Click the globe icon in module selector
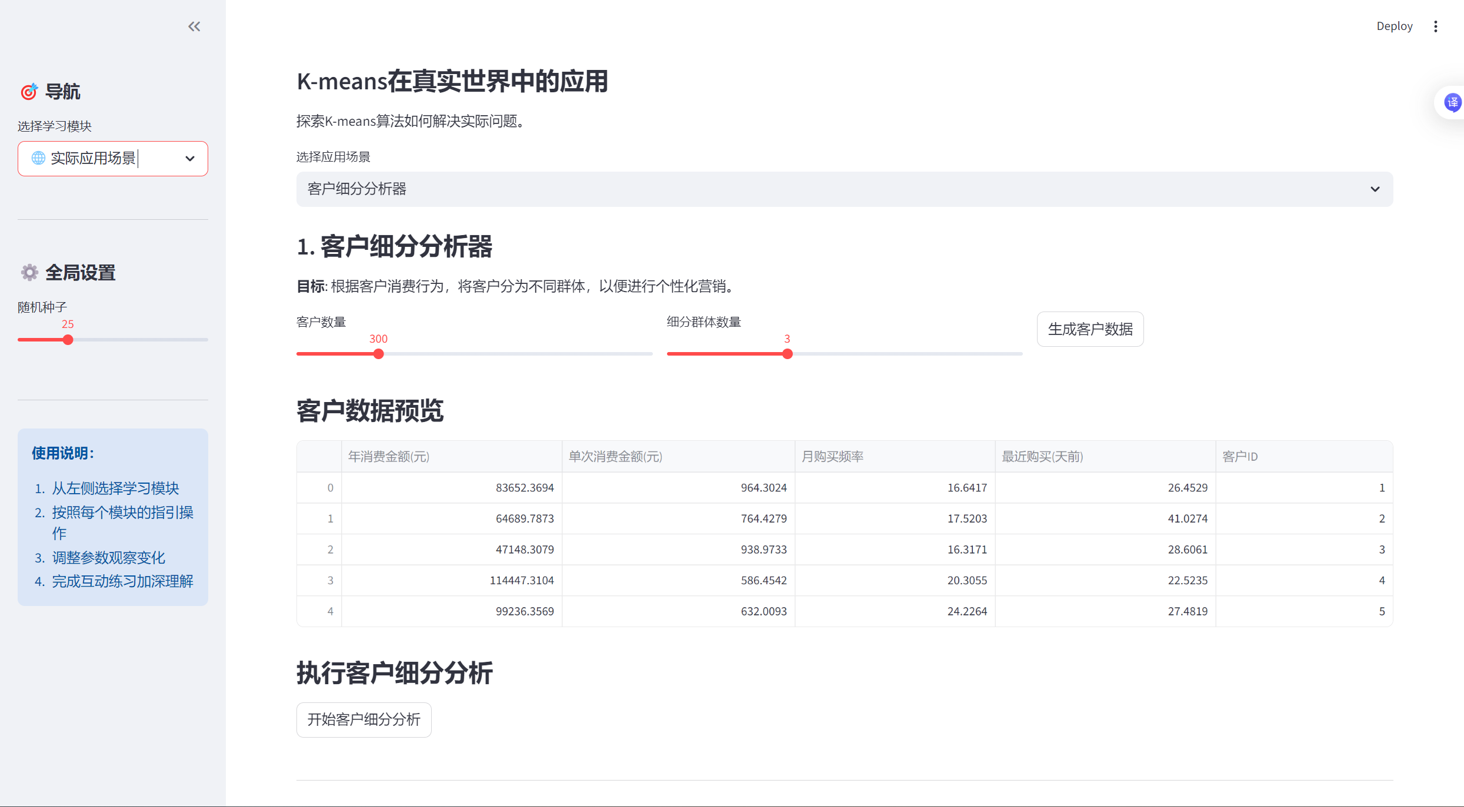The image size is (1464, 807). (38, 158)
